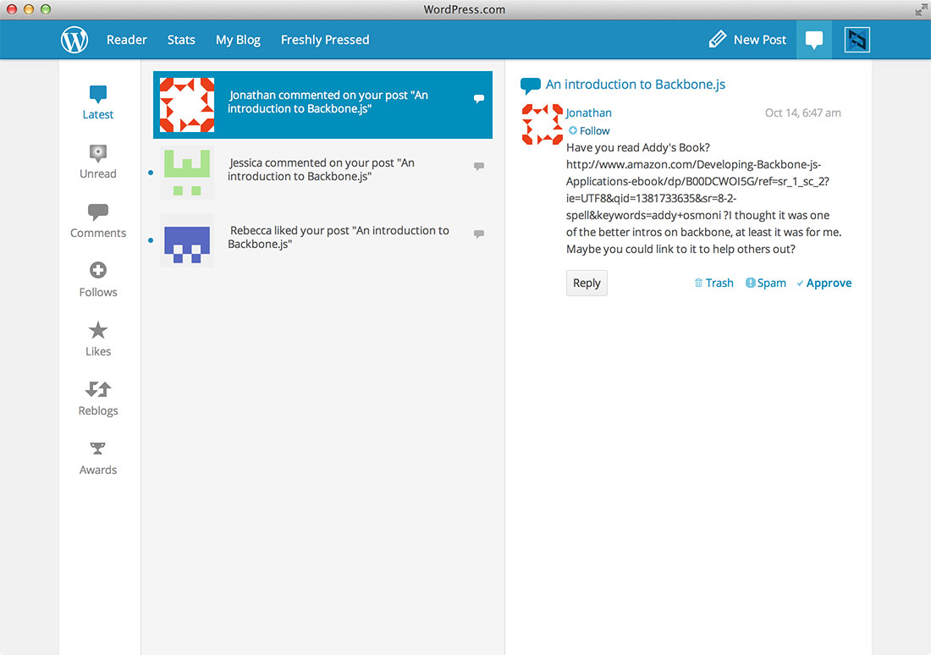Click Stats in the navigation bar

(x=181, y=39)
